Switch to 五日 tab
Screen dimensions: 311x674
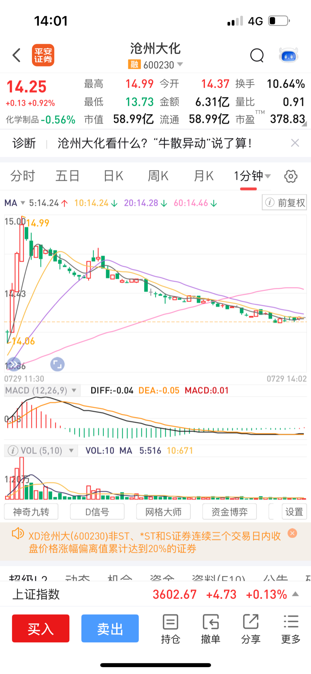point(68,176)
